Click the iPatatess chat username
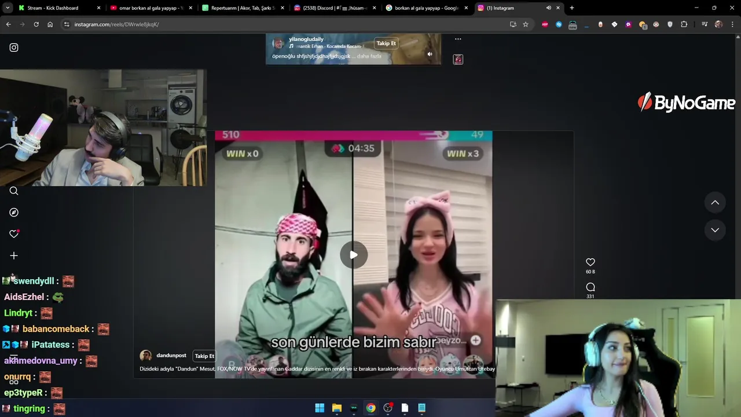 (50, 345)
